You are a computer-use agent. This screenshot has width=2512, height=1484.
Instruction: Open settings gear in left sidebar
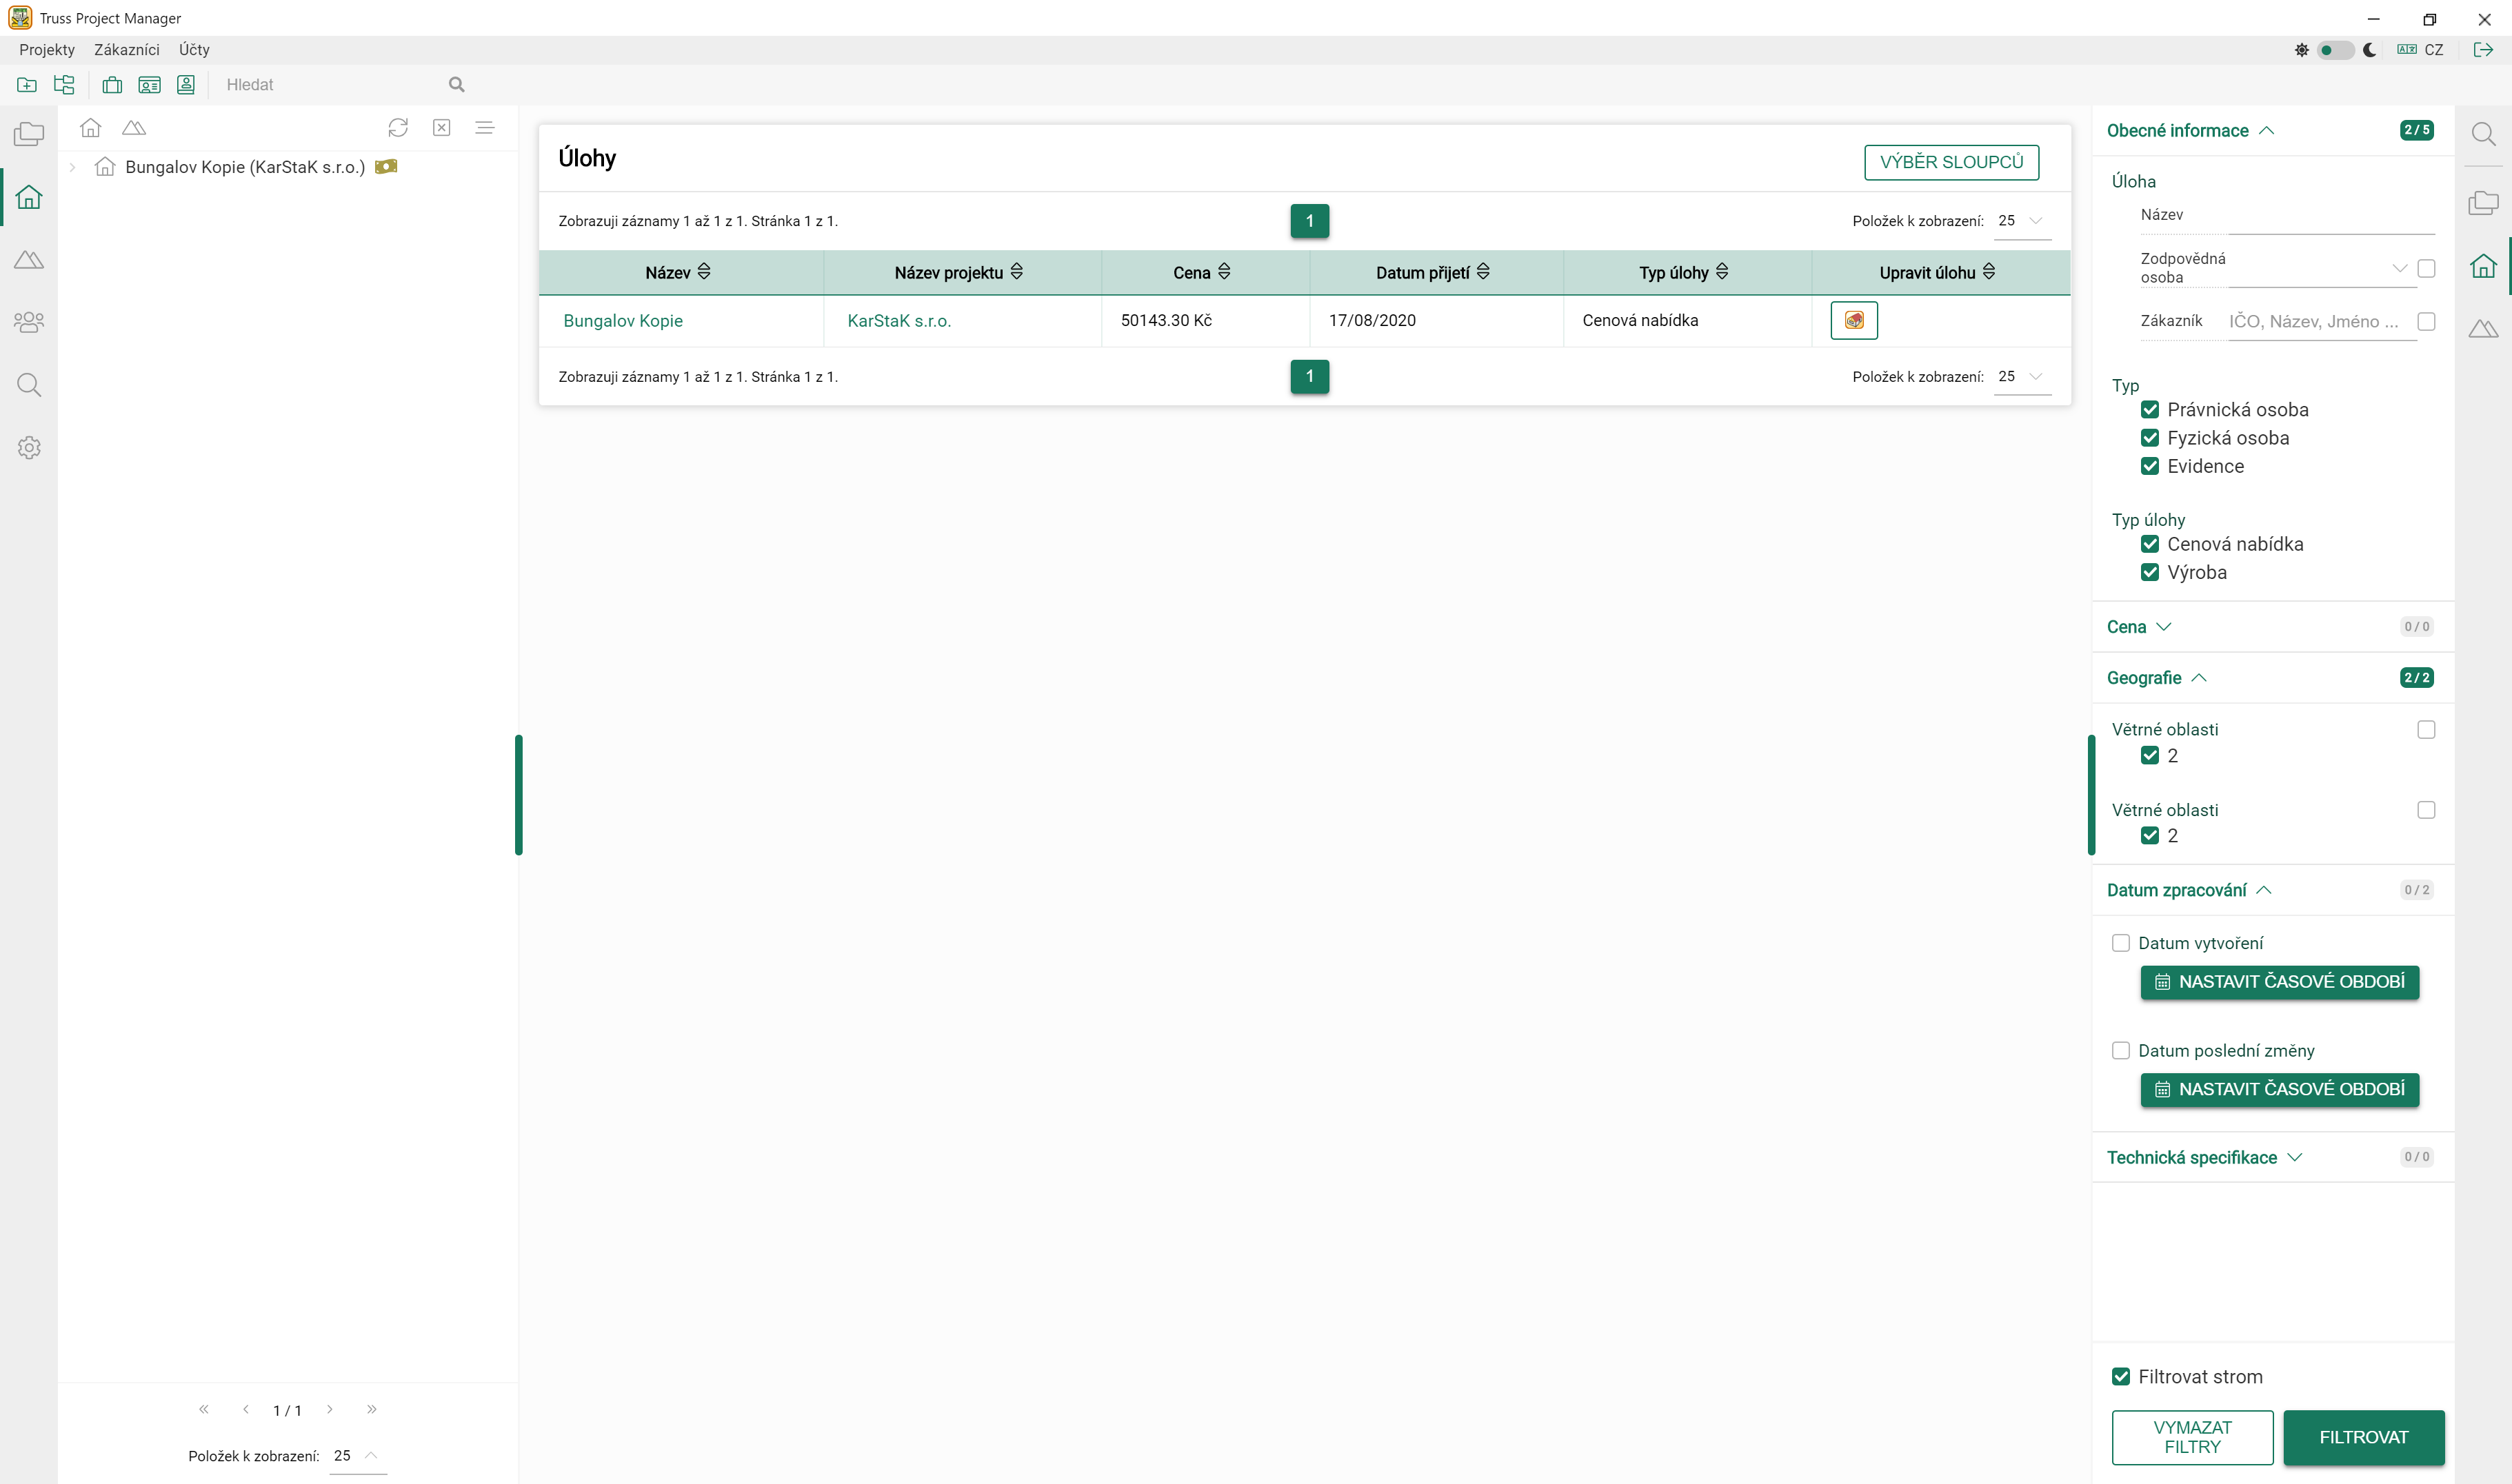pyautogui.click(x=29, y=447)
